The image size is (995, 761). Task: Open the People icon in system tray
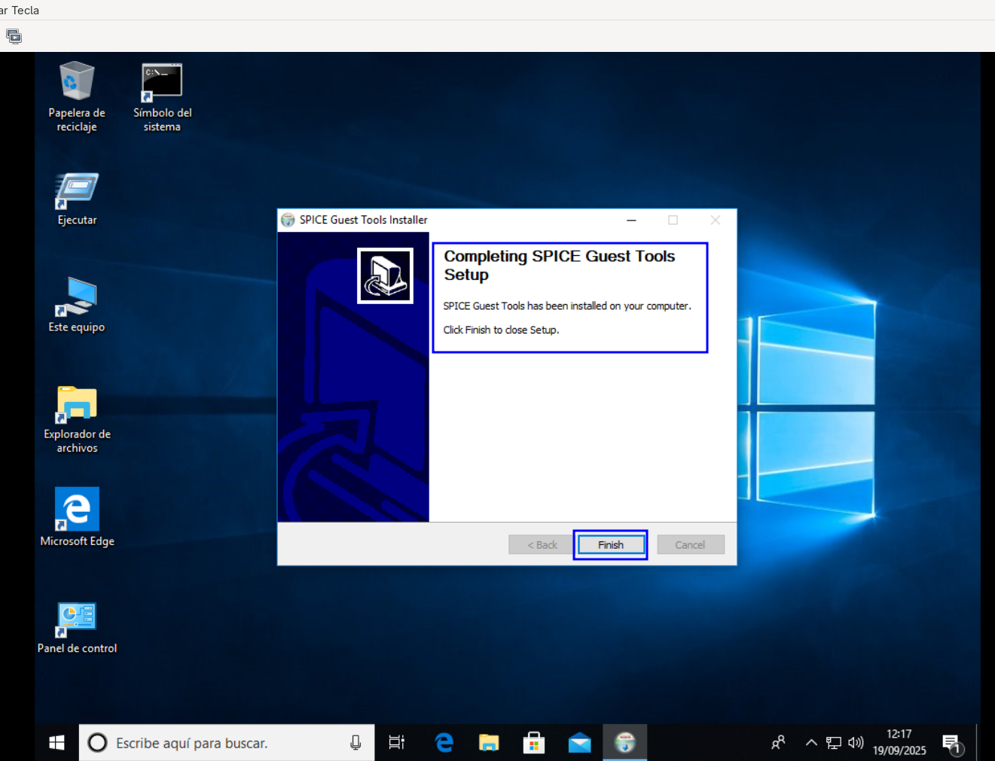point(779,743)
